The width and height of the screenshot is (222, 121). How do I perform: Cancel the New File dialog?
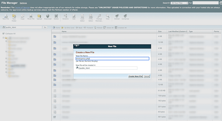click(x=147, y=76)
